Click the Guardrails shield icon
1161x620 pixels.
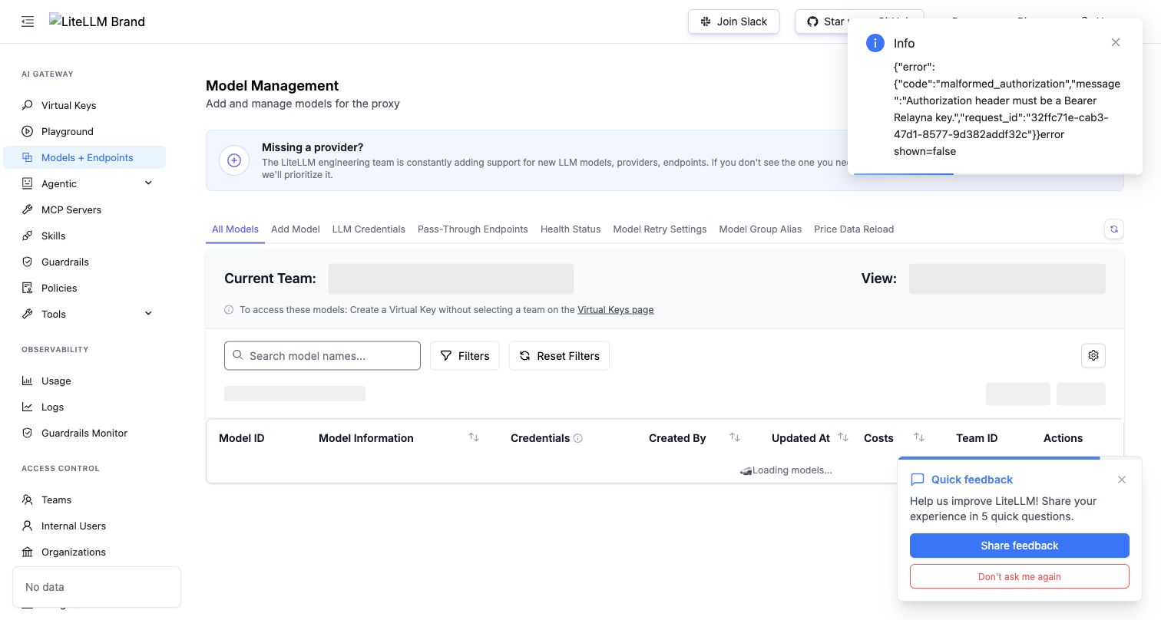click(x=28, y=262)
